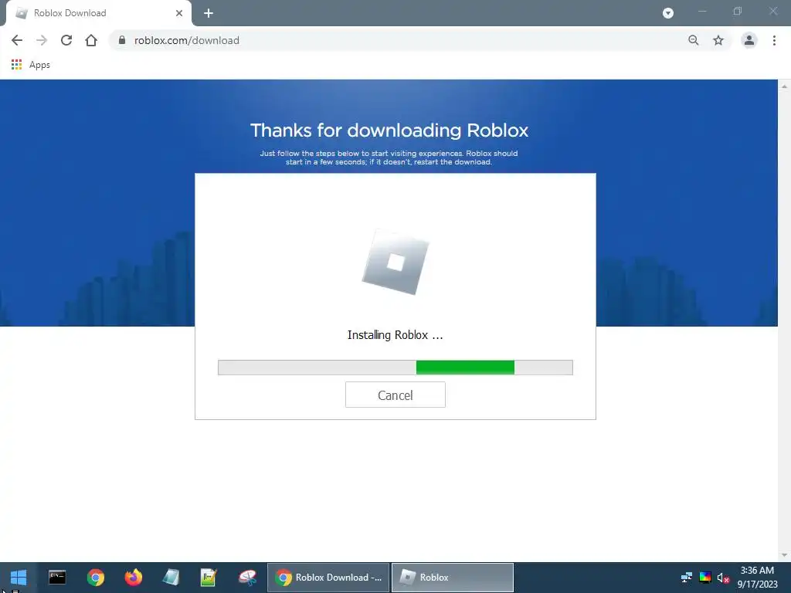This screenshot has height=593, width=791.
Task: Open the zoom magnifier control
Action: 694,40
